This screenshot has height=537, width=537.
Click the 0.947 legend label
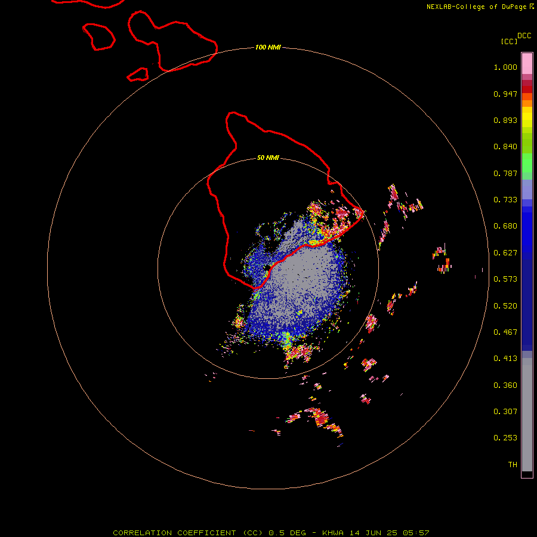(x=505, y=94)
